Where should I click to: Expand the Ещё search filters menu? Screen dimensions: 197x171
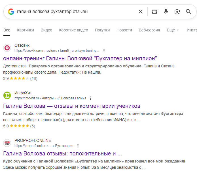click(x=173, y=30)
